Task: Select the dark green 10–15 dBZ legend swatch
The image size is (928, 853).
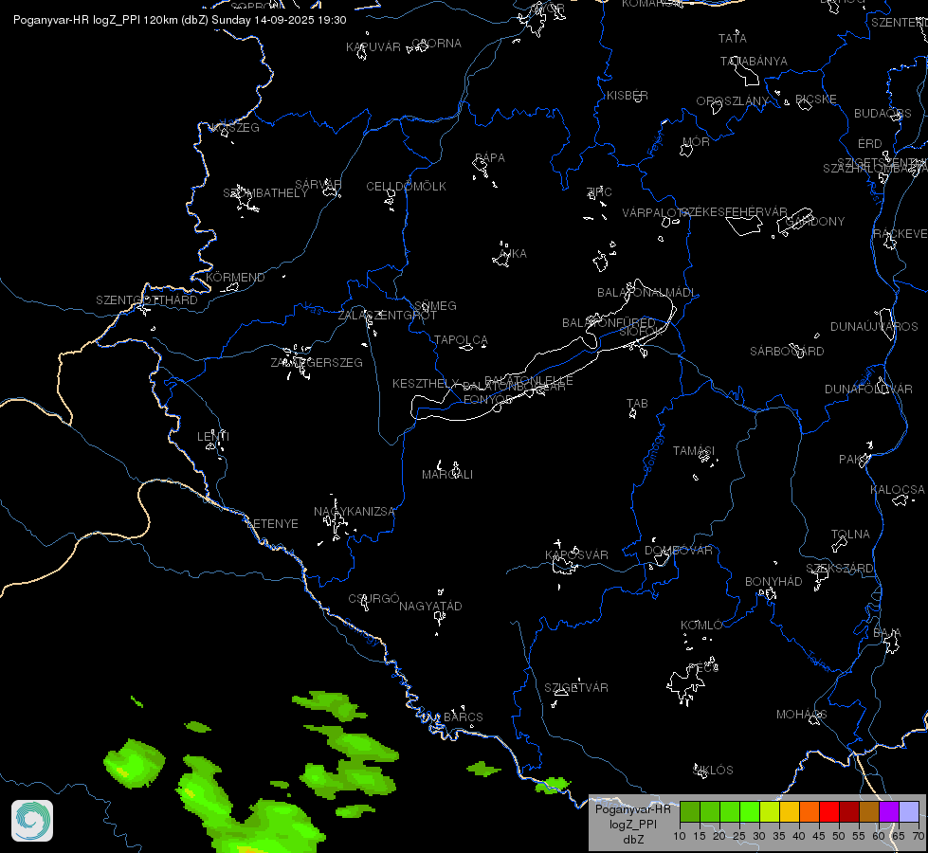Action: tap(689, 812)
